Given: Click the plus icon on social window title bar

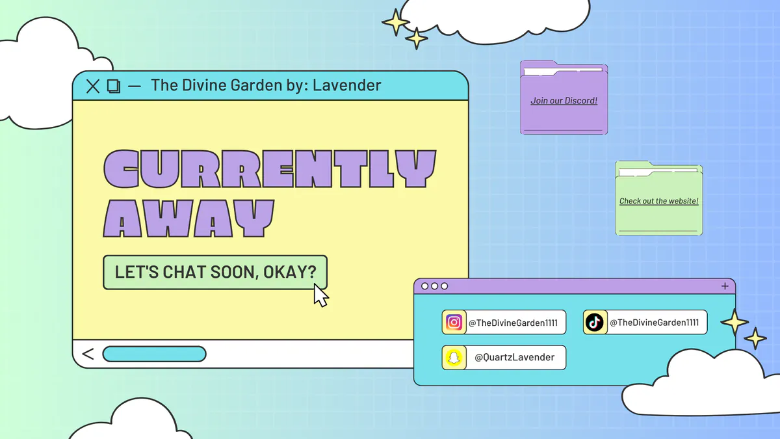Looking at the screenshot, I should pyautogui.click(x=725, y=286).
